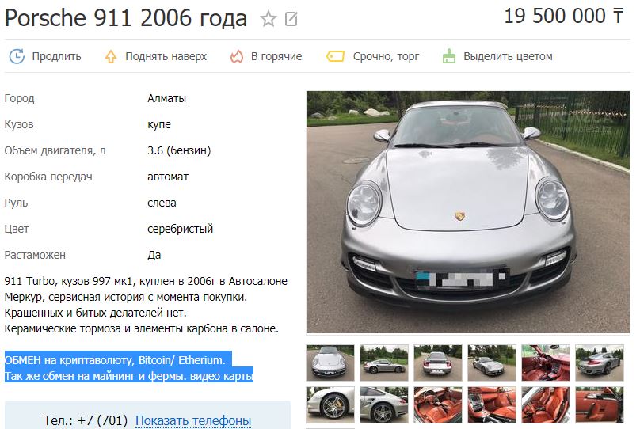
Task: Open the last red interior thumbnail
Action: click(600, 404)
